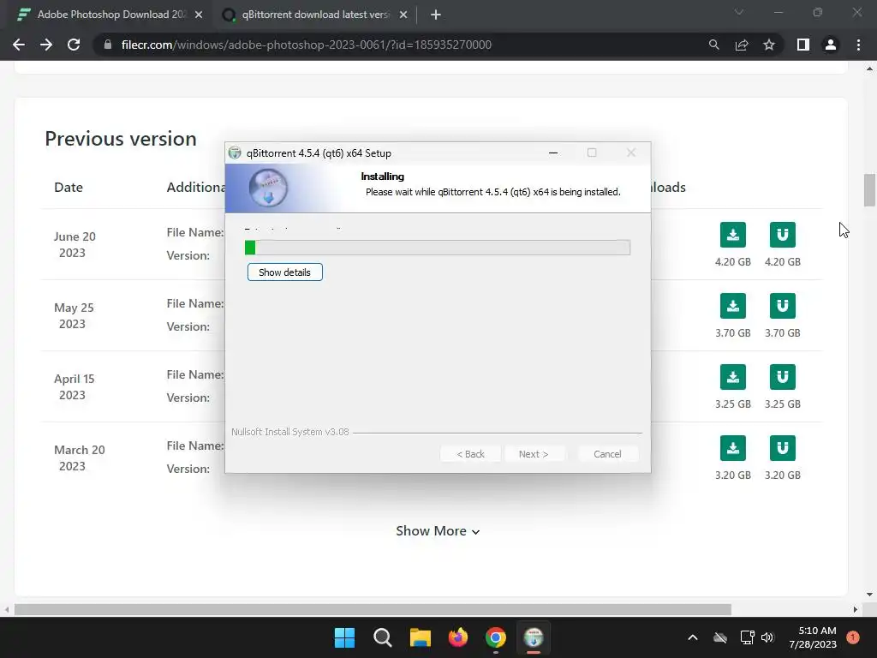Switch to Adobe Photoshop Download tab
Screen dimensions: 877x658
pos(110,15)
